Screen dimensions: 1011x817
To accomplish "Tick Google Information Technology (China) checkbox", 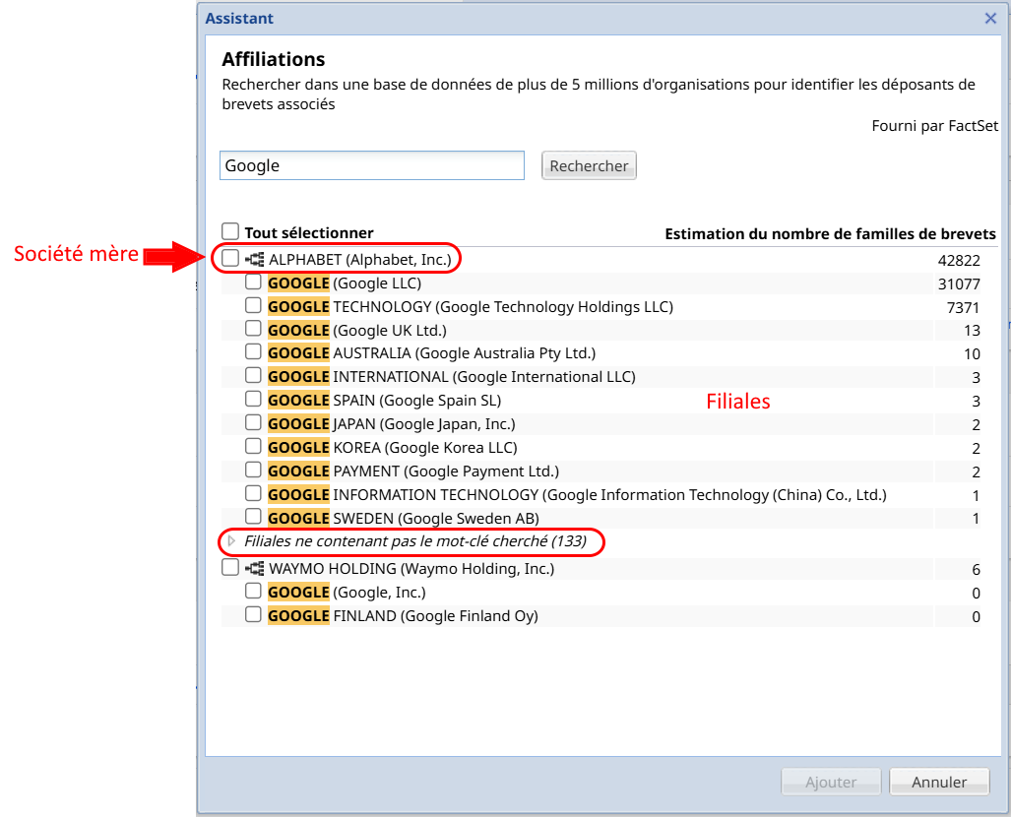I will tap(253, 493).
